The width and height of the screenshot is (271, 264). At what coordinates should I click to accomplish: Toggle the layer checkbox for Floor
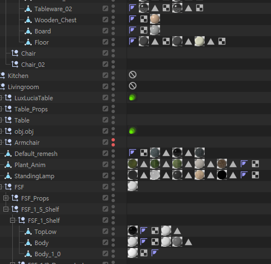[105, 42]
